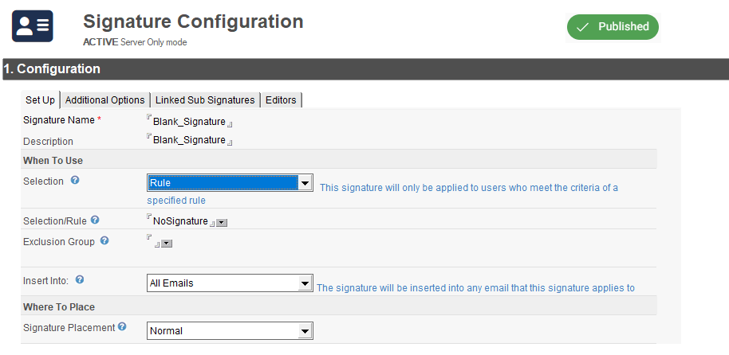Viewport: 729px width, 355px height.
Task: Click help icon beside Insert Into
Action: click(80, 280)
